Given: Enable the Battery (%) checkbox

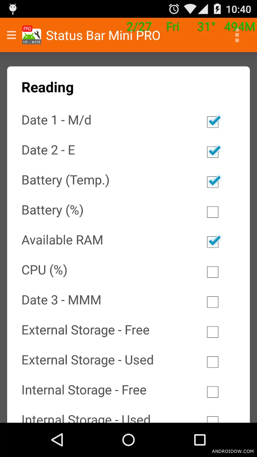Looking at the screenshot, I should tap(213, 212).
